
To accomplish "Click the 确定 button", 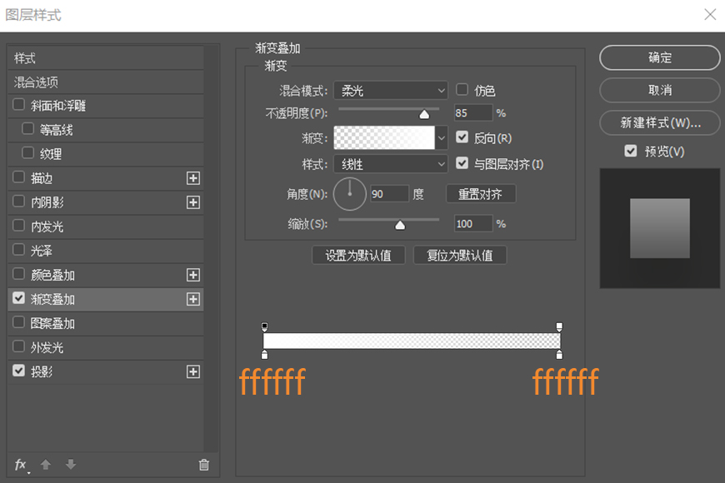I will coord(659,57).
